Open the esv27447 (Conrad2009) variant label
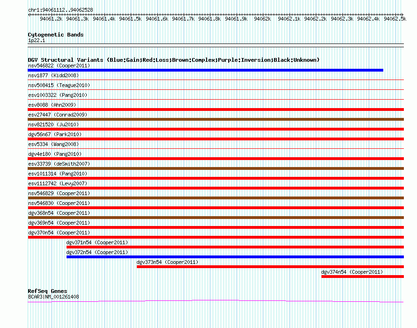This screenshot has height=328, width=417. pyautogui.click(x=58, y=115)
